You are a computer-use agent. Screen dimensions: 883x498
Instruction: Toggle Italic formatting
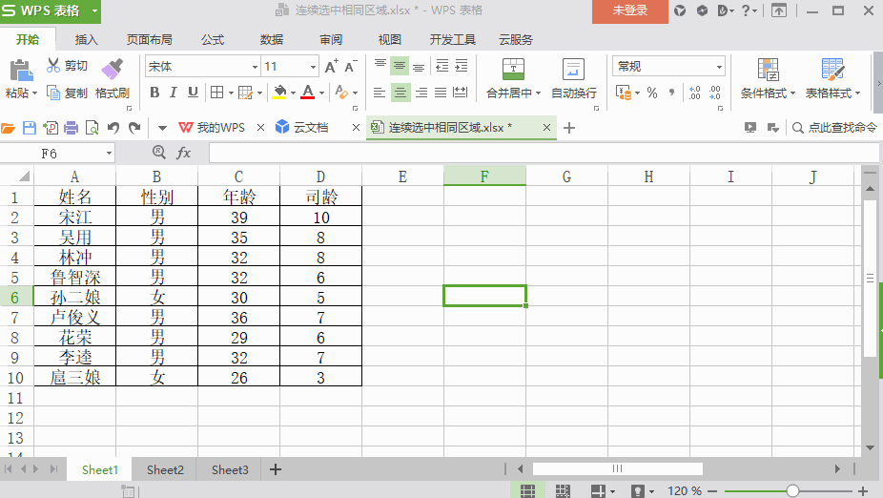point(174,93)
